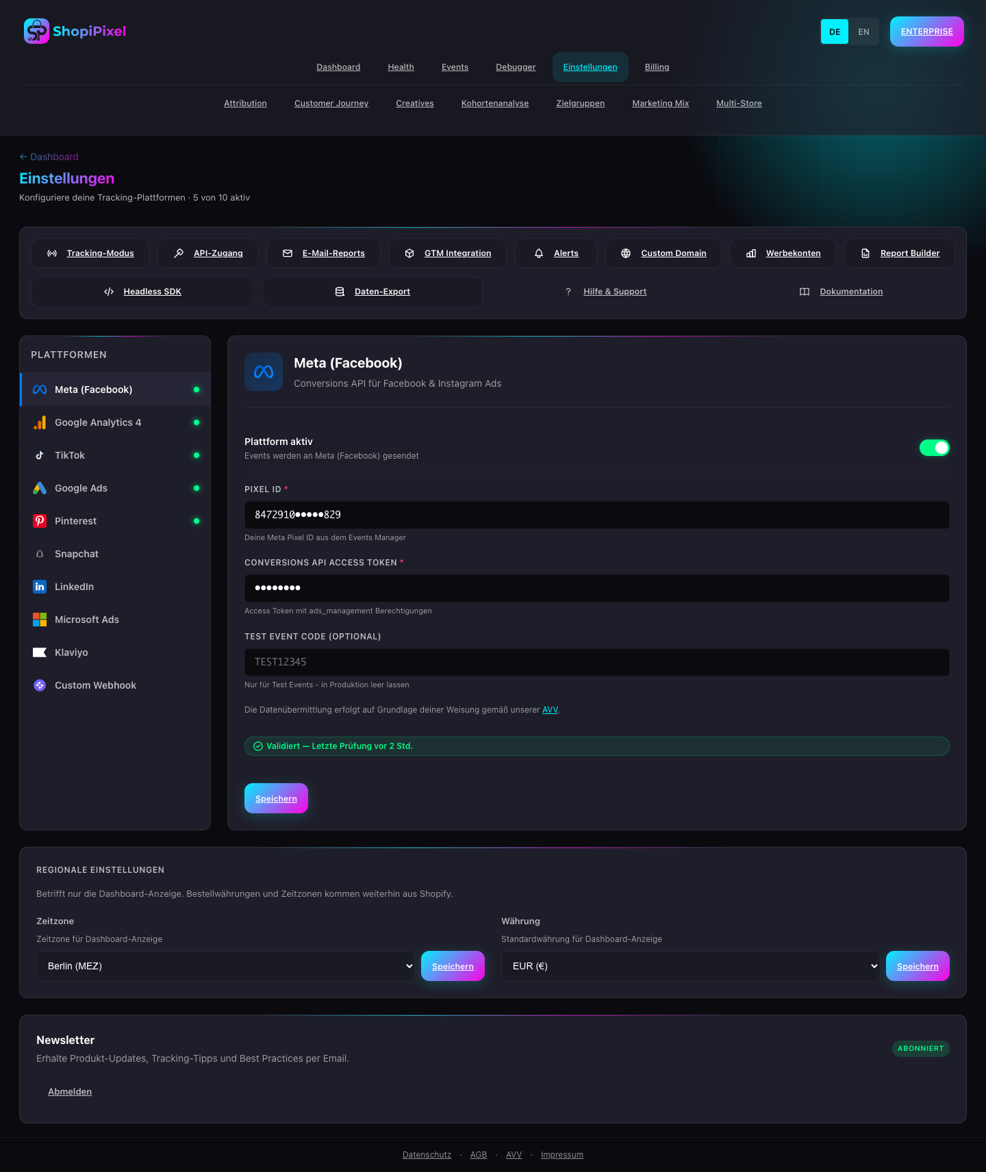Go to the Debugger tab
The width and height of the screenshot is (986, 1172).
[516, 67]
